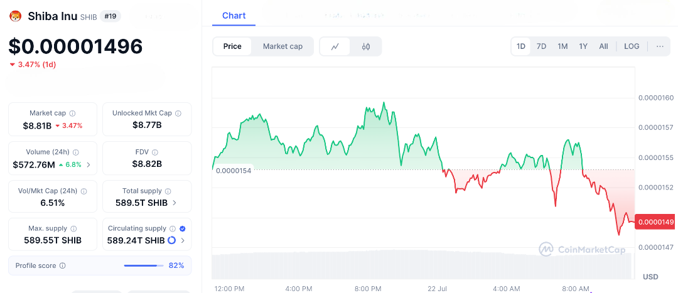Select the All time range

pos(603,46)
